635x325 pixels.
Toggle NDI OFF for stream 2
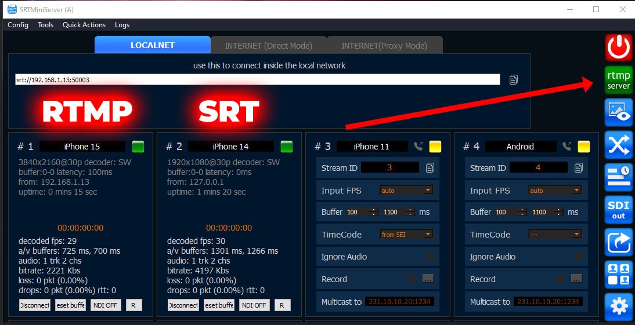coord(254,305)
